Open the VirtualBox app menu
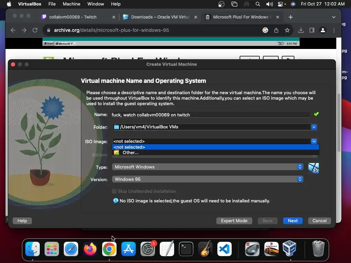 pos(29,4)
